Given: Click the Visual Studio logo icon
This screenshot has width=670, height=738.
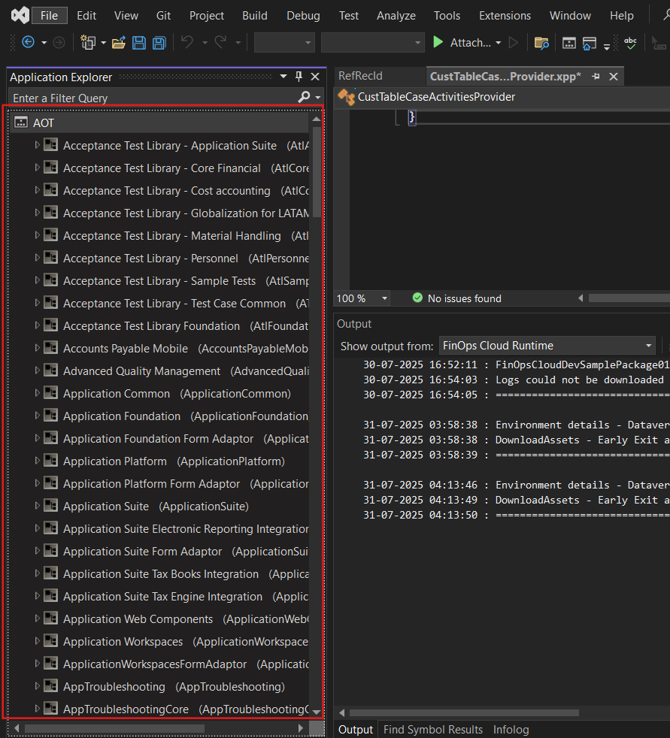Looking at the screenshot, I should [x=20, y=16].
